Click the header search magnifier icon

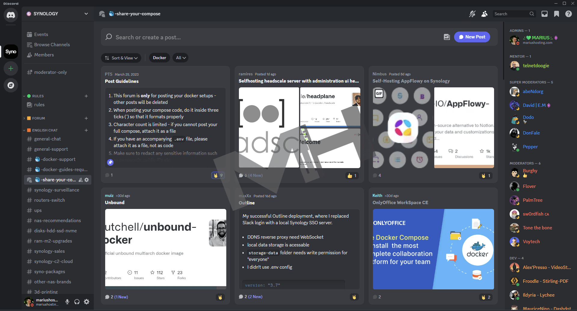point(532,14)
